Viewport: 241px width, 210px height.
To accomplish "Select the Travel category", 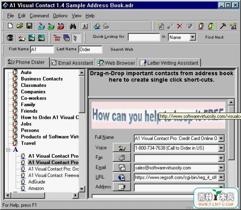I will pos(28,143).
